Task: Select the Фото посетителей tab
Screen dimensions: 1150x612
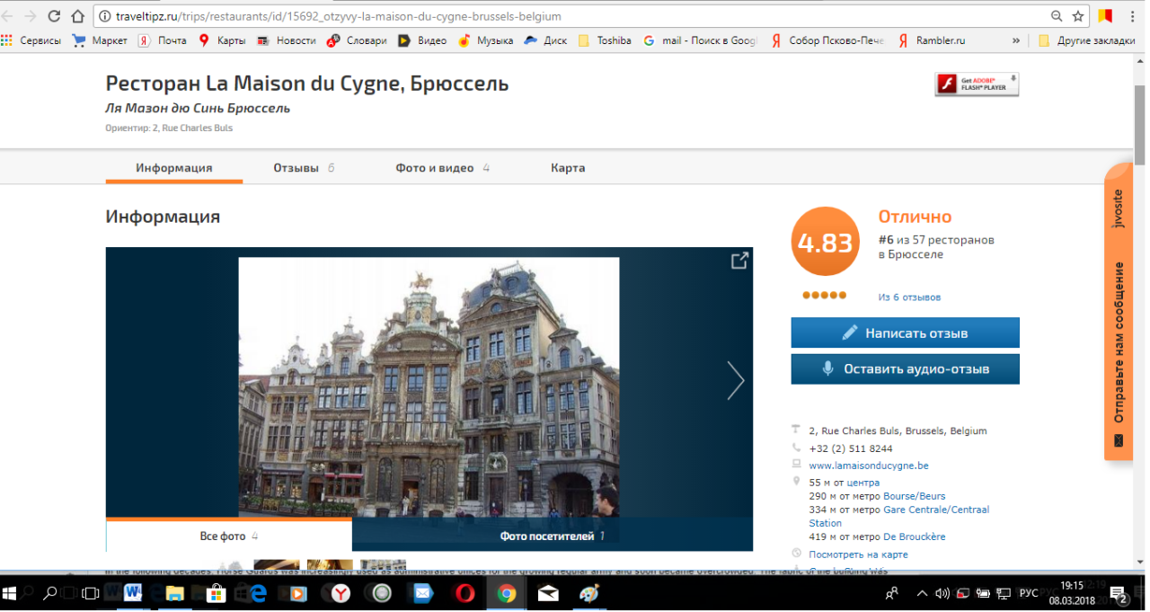Action: click(x=553, y=536)
